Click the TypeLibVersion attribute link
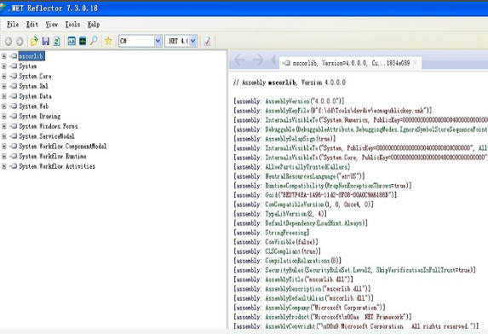Image resolution: width=488 pixels, height=334 pixels. (x=285, y=214)
